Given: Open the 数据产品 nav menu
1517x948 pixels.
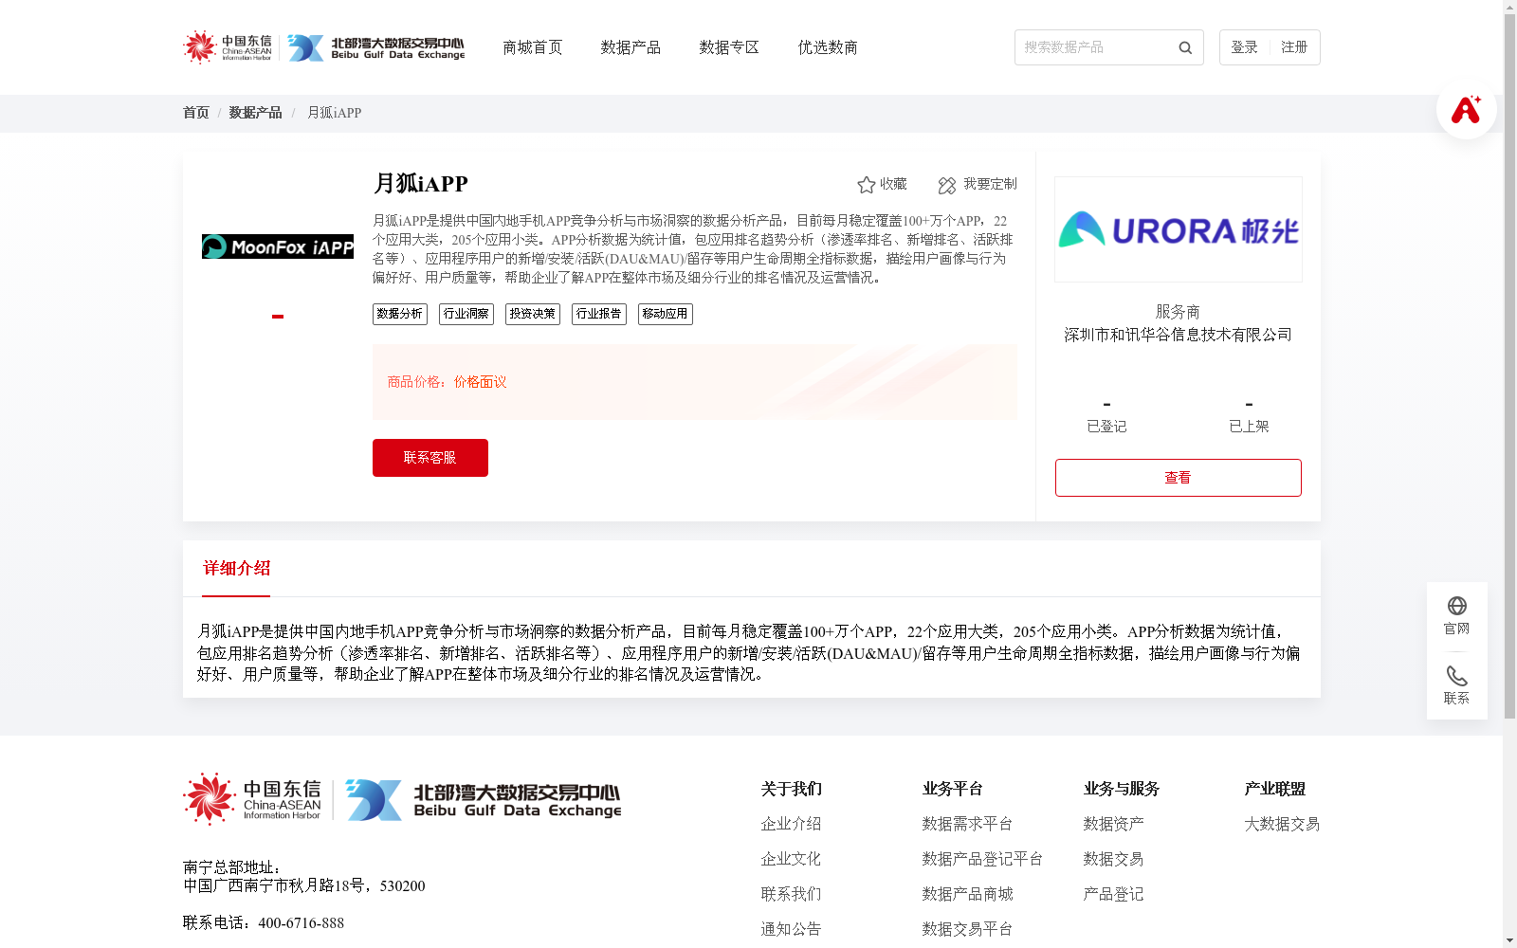Looking at the screenshot, I should click(631, 47).
